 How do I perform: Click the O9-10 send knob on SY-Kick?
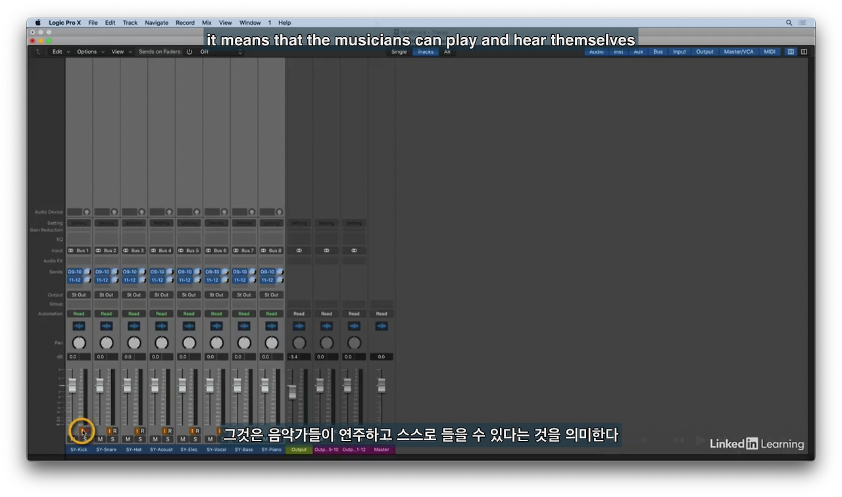[87, 272]
